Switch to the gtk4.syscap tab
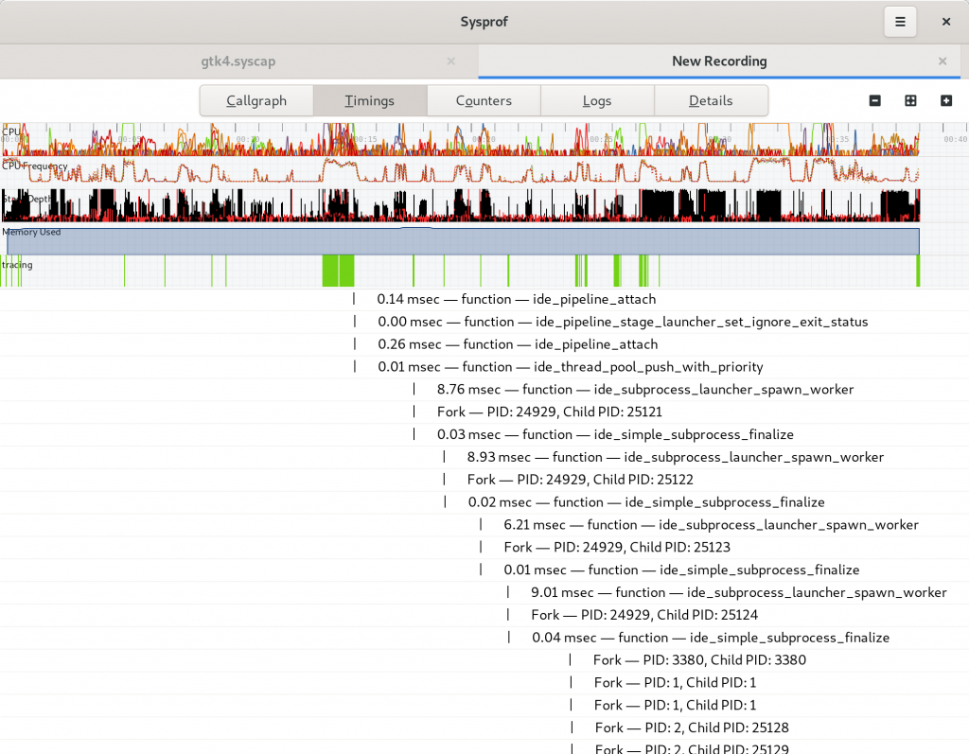969x754 pixels. coord(238,61)
